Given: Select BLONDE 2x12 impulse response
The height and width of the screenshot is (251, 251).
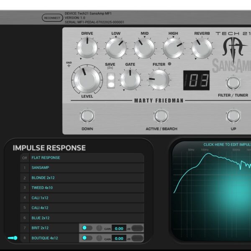Looking at the screenshot, I should coord(82,178).
